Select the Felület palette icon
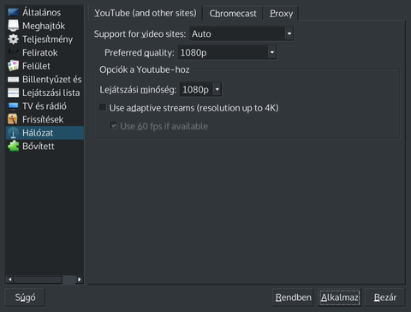The width and height of the screenshot is (411, 312). click(13, 66)
